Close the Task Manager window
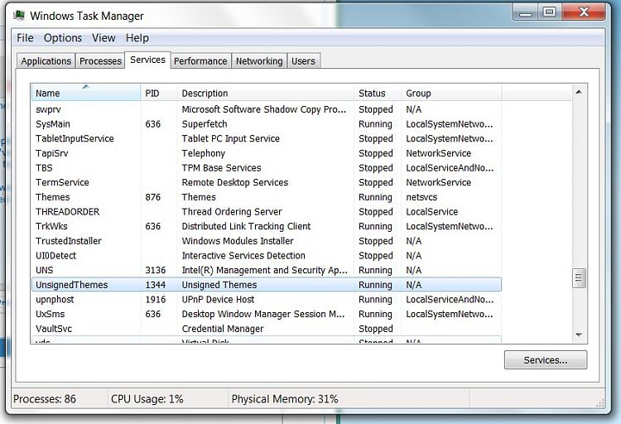This screenshot has height=424, width=621. pos(584,12)
